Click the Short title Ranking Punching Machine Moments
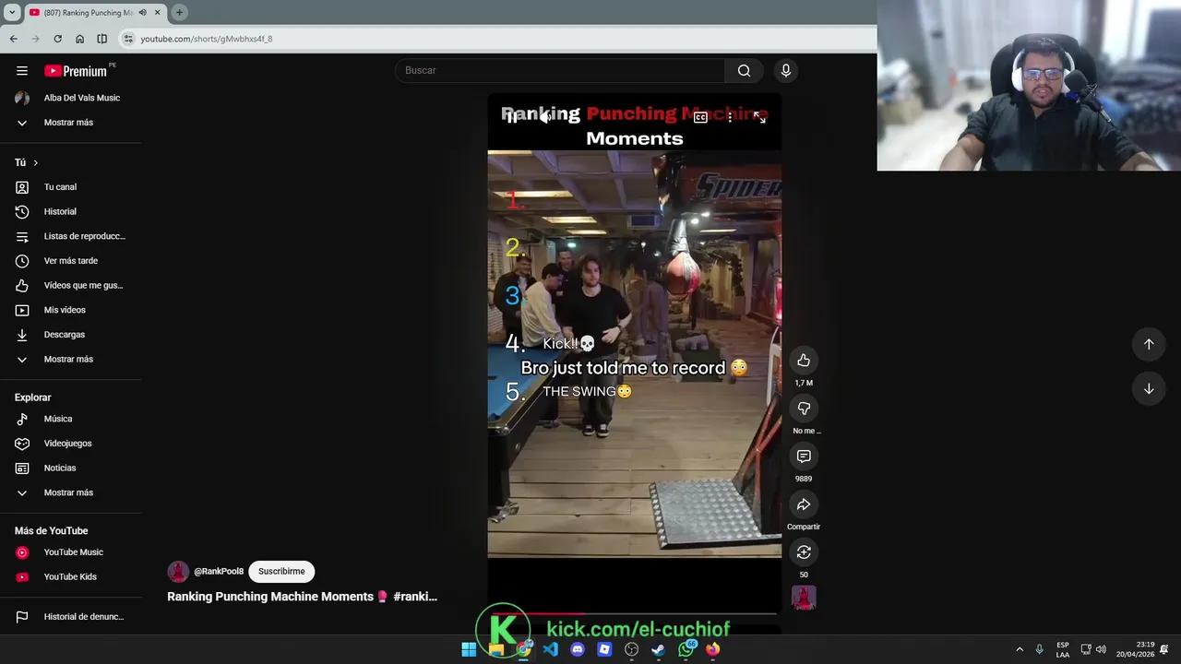Image resolution: width=1181 pixels, height=664 pixels. point(302,597)
